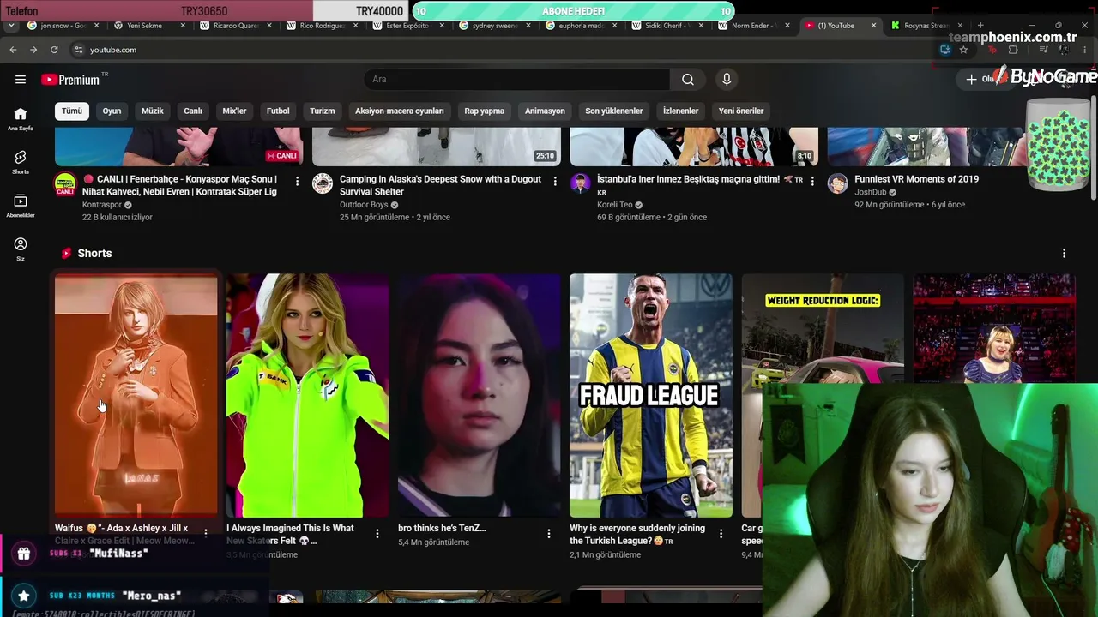
Task: Click the browser forward arrow
Action: click(x=33, y=50)
